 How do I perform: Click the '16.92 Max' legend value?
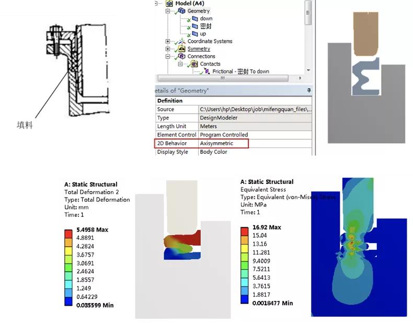point(267,227)
